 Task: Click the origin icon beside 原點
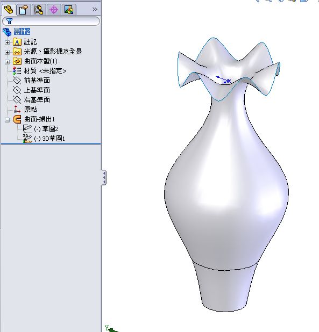(17, 109)
